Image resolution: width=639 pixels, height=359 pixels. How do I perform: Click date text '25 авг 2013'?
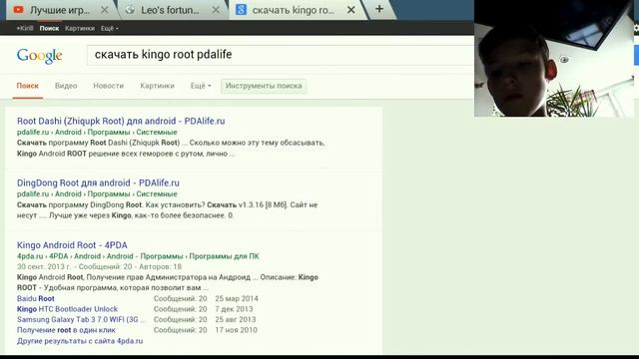236,319
